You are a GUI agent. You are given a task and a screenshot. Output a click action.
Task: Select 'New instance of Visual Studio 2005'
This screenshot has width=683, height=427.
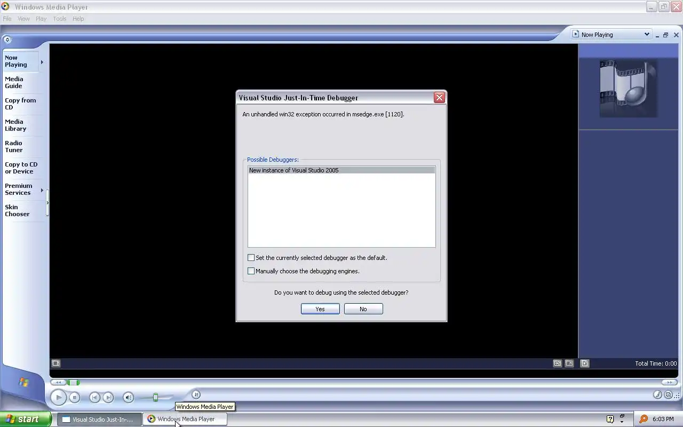341,170
